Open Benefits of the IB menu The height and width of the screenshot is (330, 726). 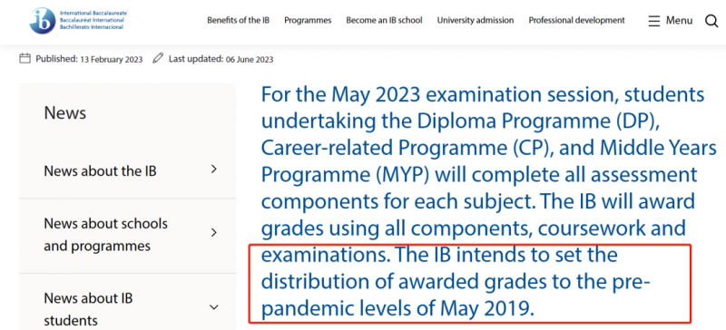pyautogui.click(x=238, y=20)
